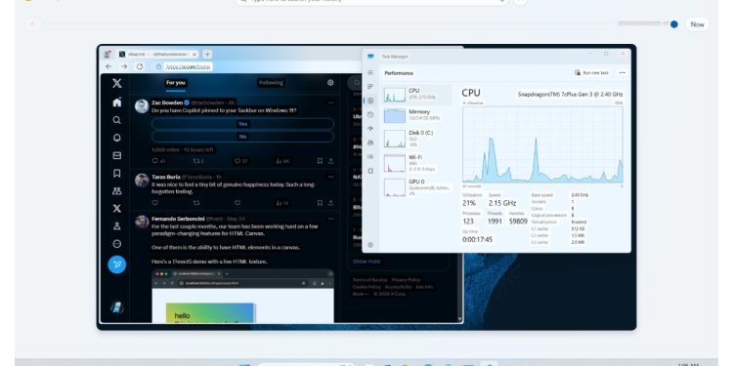Viewport: 733px width, 366px height.
Task: Click browser back arrow in snapshot
Action: click(108, 66)
